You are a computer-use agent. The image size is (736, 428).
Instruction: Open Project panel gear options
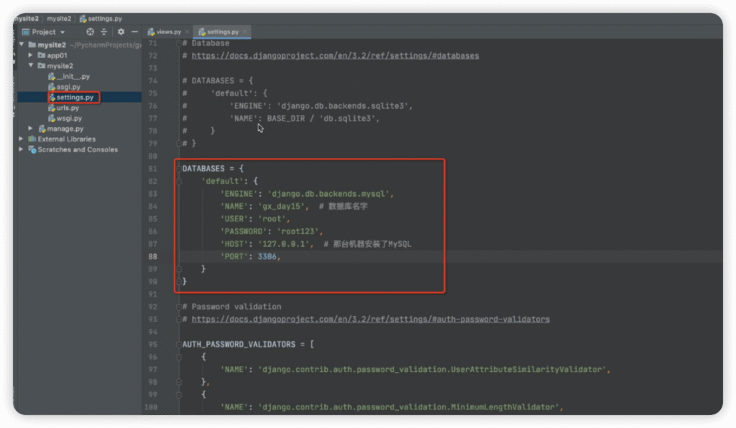point(121,32)
